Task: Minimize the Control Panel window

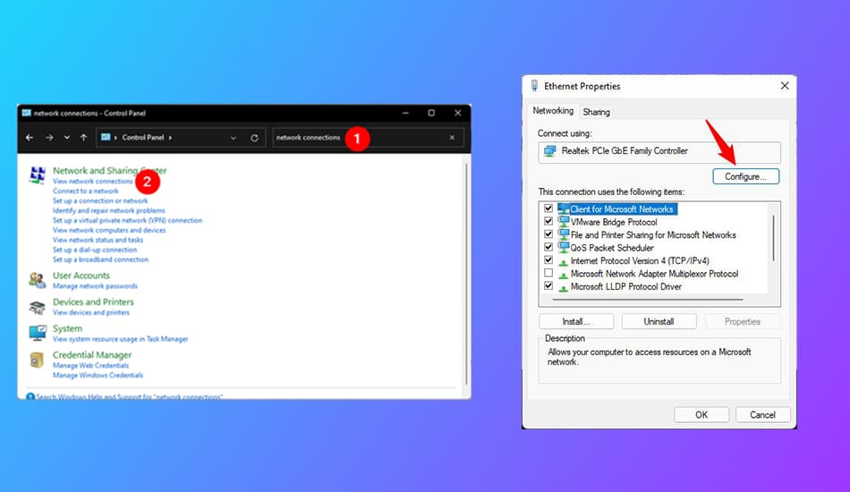Action: click(x=405, y=113)
